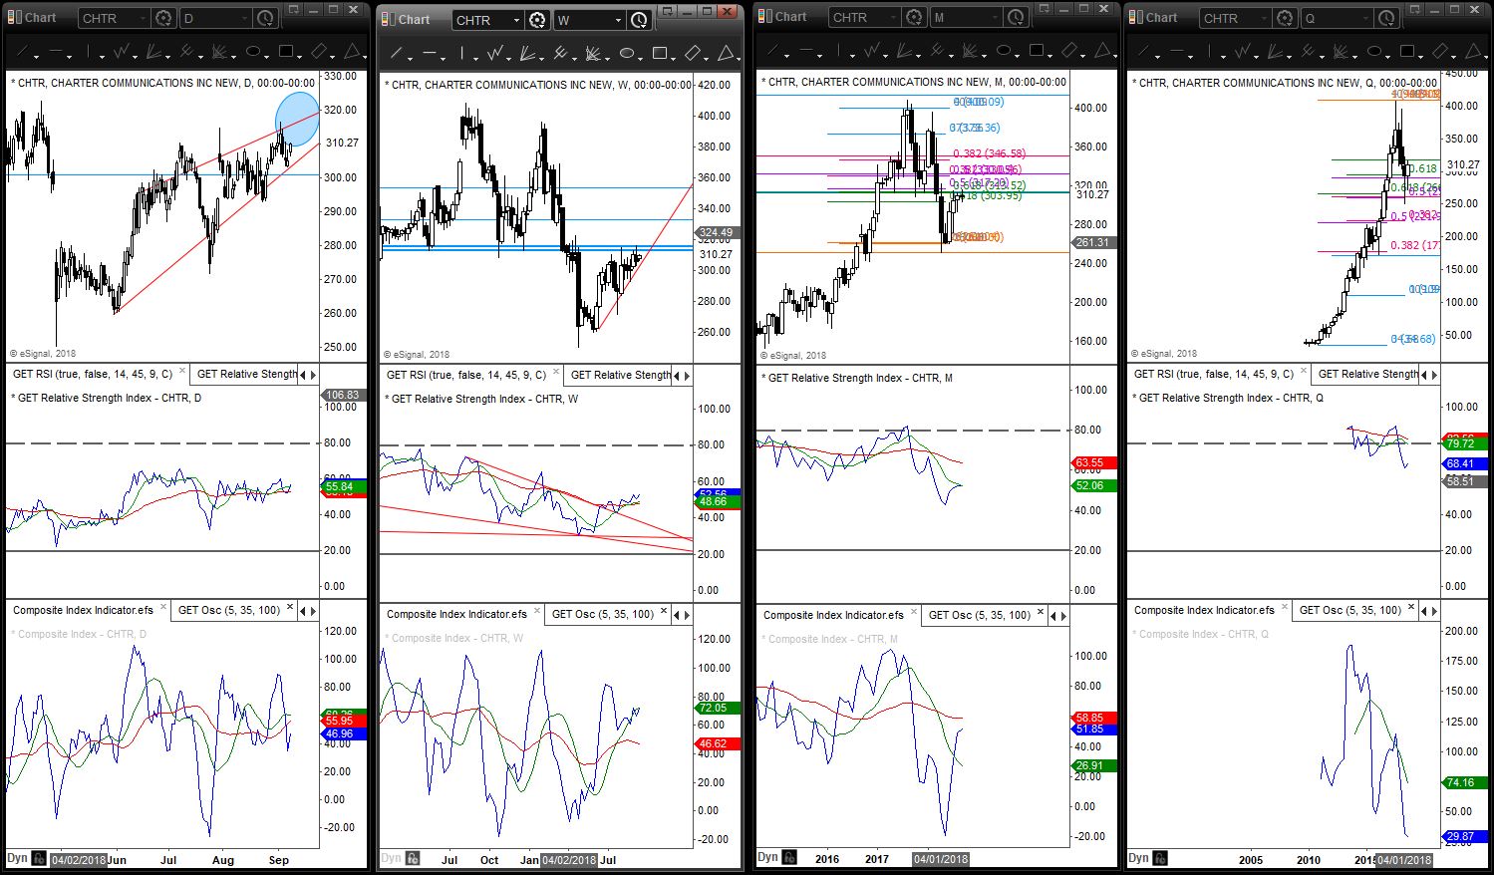
Task: Click the lock icon beside Dyn in the daily chart
Action: point(39,858)
